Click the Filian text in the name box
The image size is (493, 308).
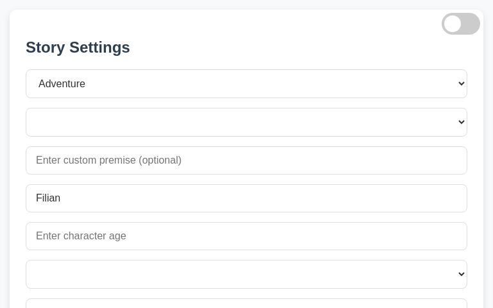48,198
